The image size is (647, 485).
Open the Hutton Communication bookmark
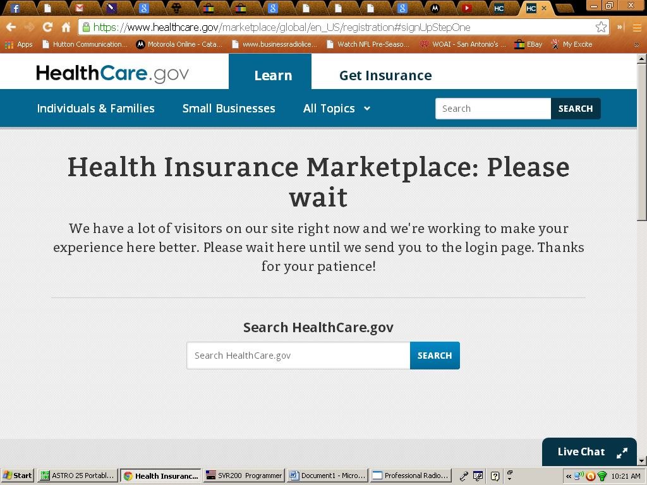(x=85, y=44)
